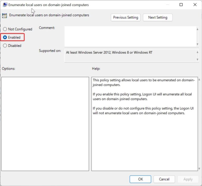The width and height of the screenshot is (202, 186).
Task: Click the policy setting icon beside the heading
Action: point(4,16)
